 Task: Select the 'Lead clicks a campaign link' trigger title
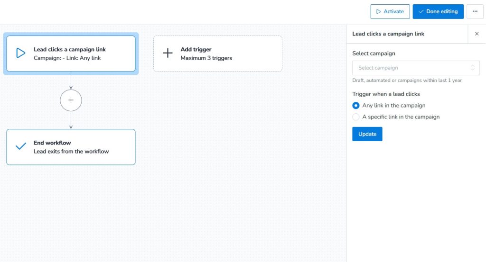[70, 49]
